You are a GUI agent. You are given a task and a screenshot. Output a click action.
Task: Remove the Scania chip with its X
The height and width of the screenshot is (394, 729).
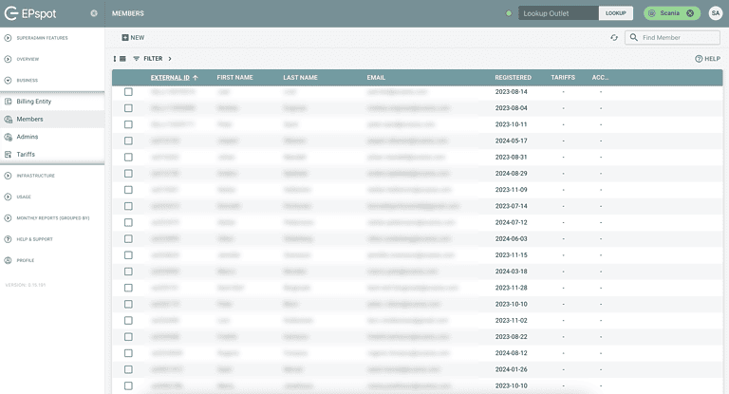click(x=690, y=13)
